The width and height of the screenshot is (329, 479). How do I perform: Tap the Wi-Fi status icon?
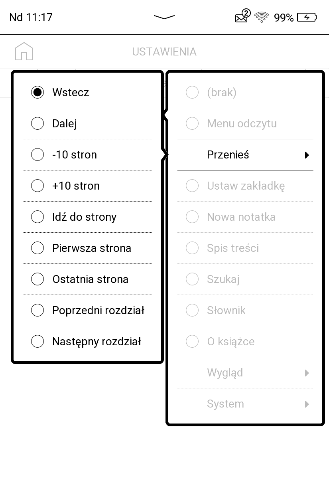point(262,17)
